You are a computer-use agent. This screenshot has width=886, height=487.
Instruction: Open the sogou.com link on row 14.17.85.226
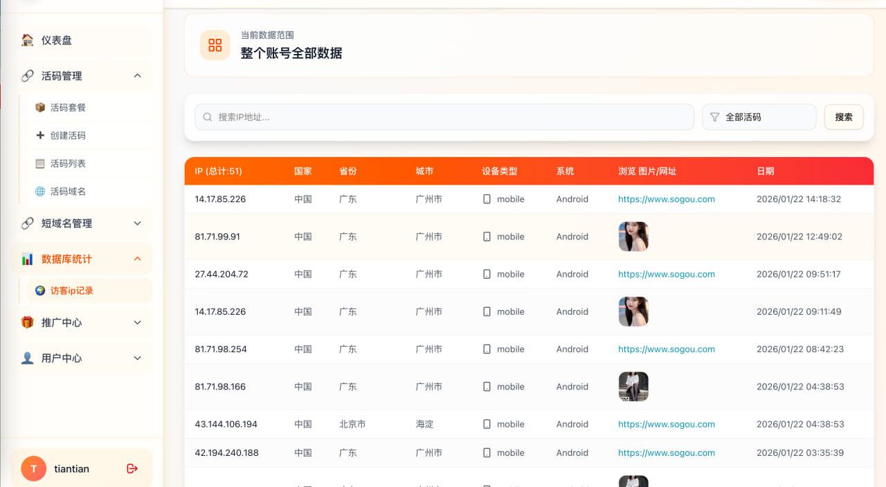[x=666, y=199]
